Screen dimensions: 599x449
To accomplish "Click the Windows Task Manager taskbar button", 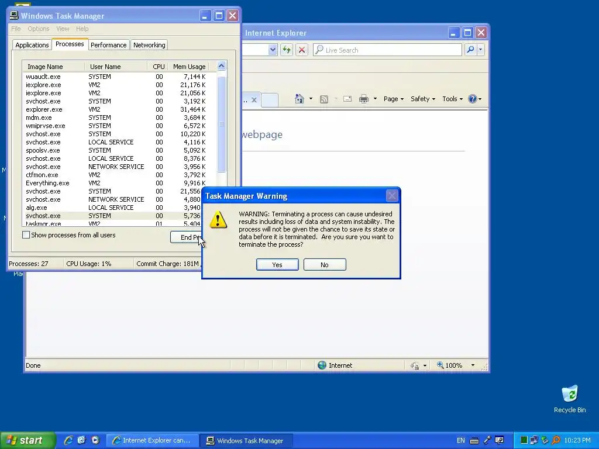I will pyautogui.click(x=247, y=441).
